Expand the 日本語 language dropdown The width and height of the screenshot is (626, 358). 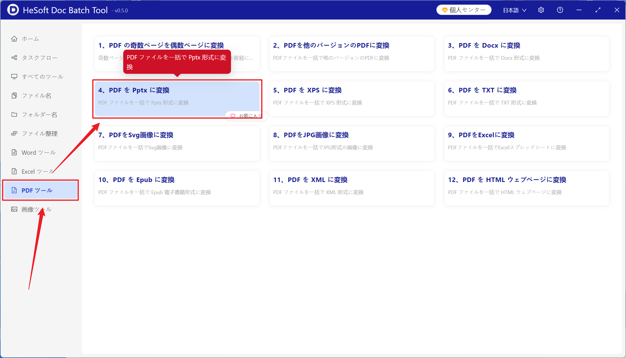515,10
